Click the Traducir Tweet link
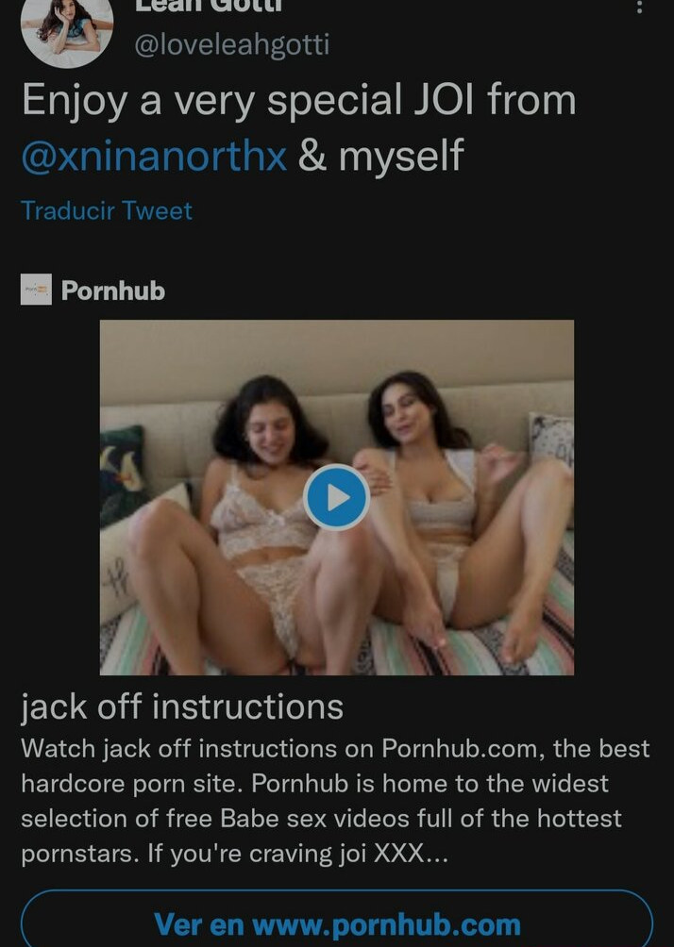 (x=107, y=210)
